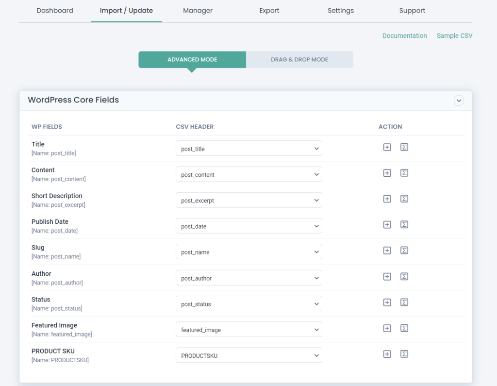
Task: Click the WP FIELDS column heading
Action: coord(47,127)
